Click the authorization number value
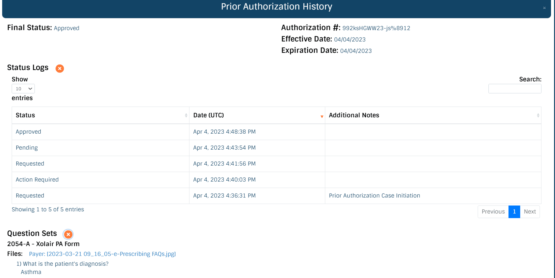Viewport: 555px width, 278px height. pos(376,28)
